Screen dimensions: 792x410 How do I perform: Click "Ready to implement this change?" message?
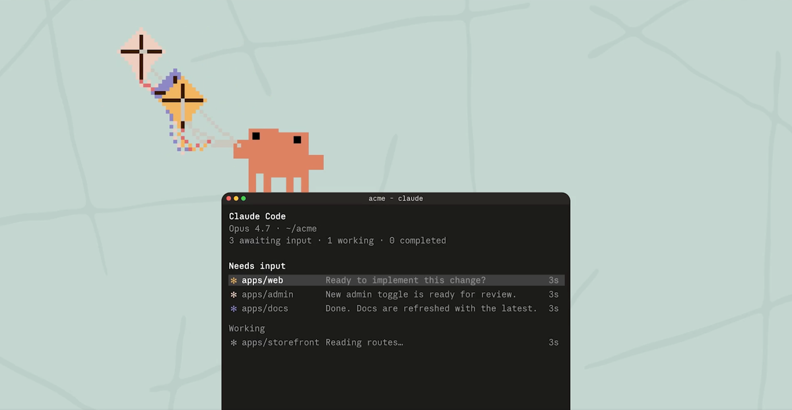pyautogui.click(x=405, y=281)
